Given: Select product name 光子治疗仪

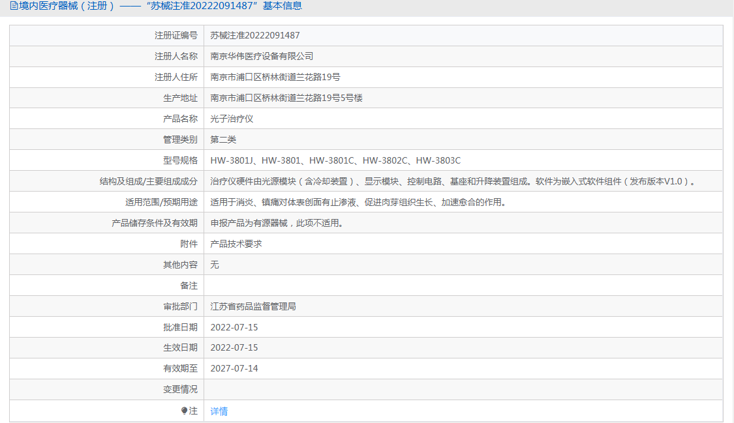Looking at the screenshot, I should tap(232, 119).
